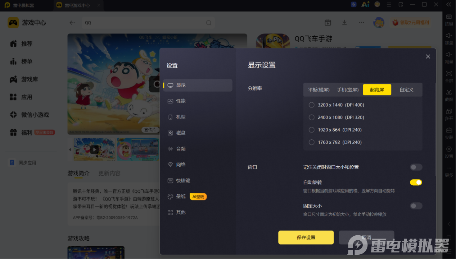This screenshot has height=259, width=456.
Task: Click previous arrow left of the video thumbnails
Action: coord(70,149)
